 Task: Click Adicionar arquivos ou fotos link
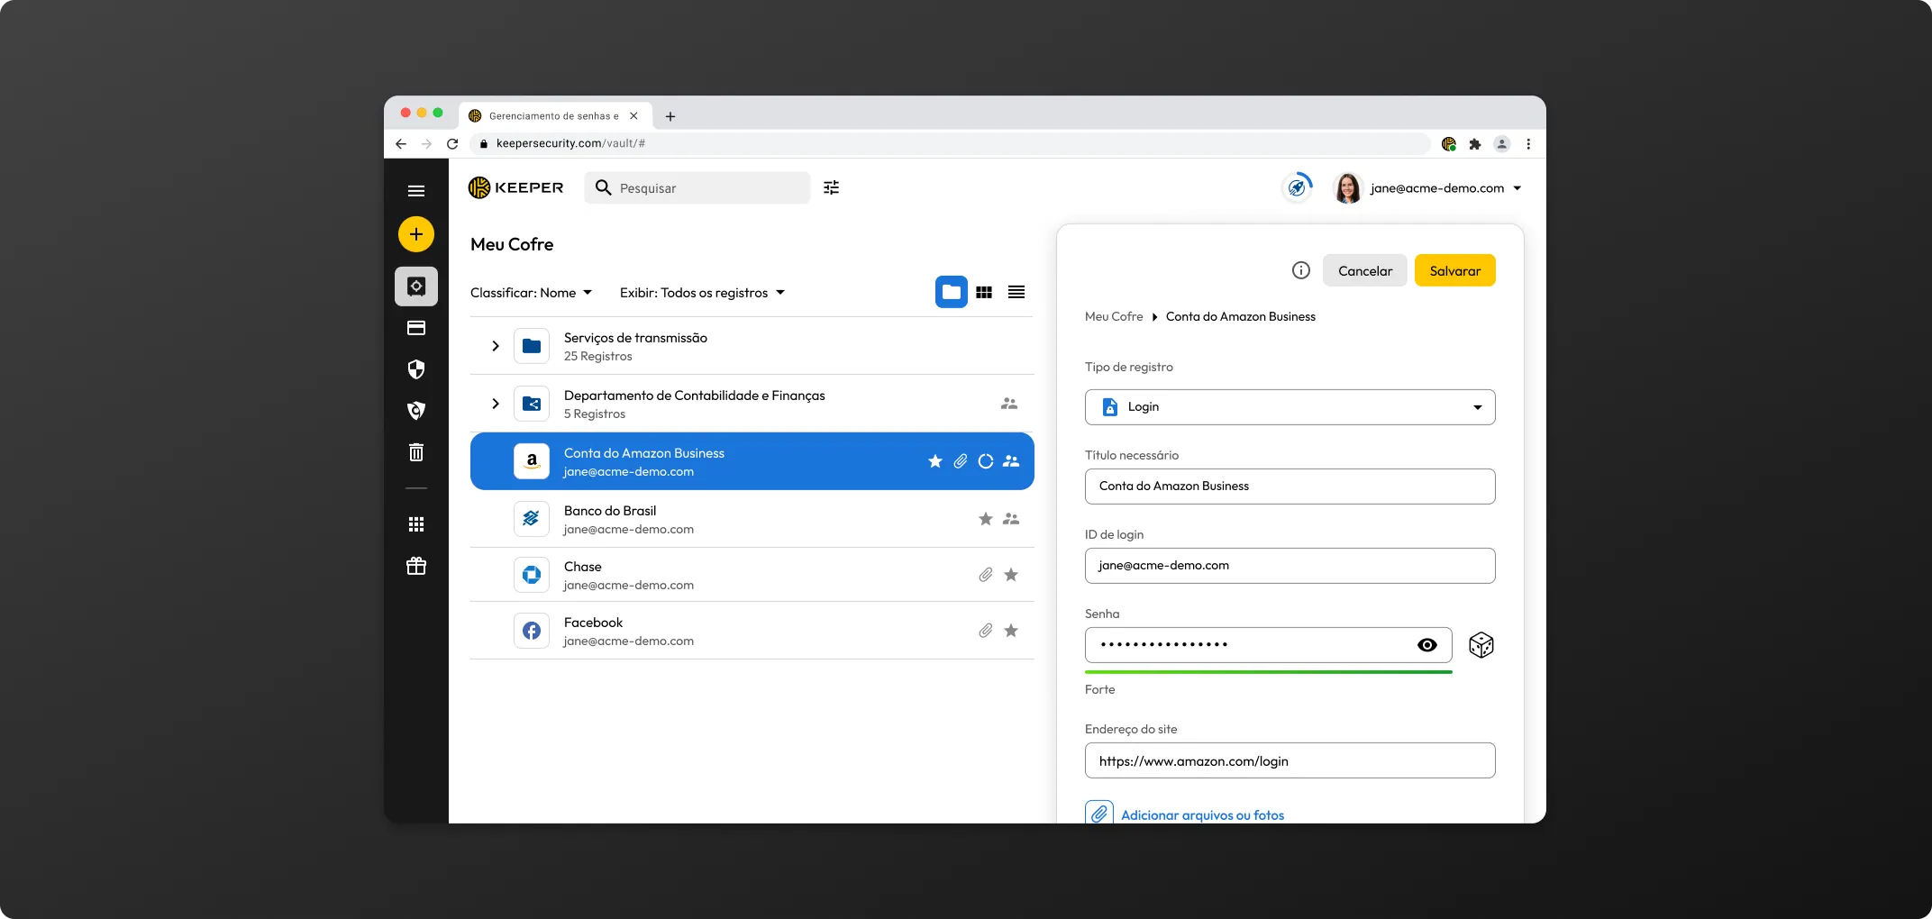pyautogui.click(x=1203, y=815)
